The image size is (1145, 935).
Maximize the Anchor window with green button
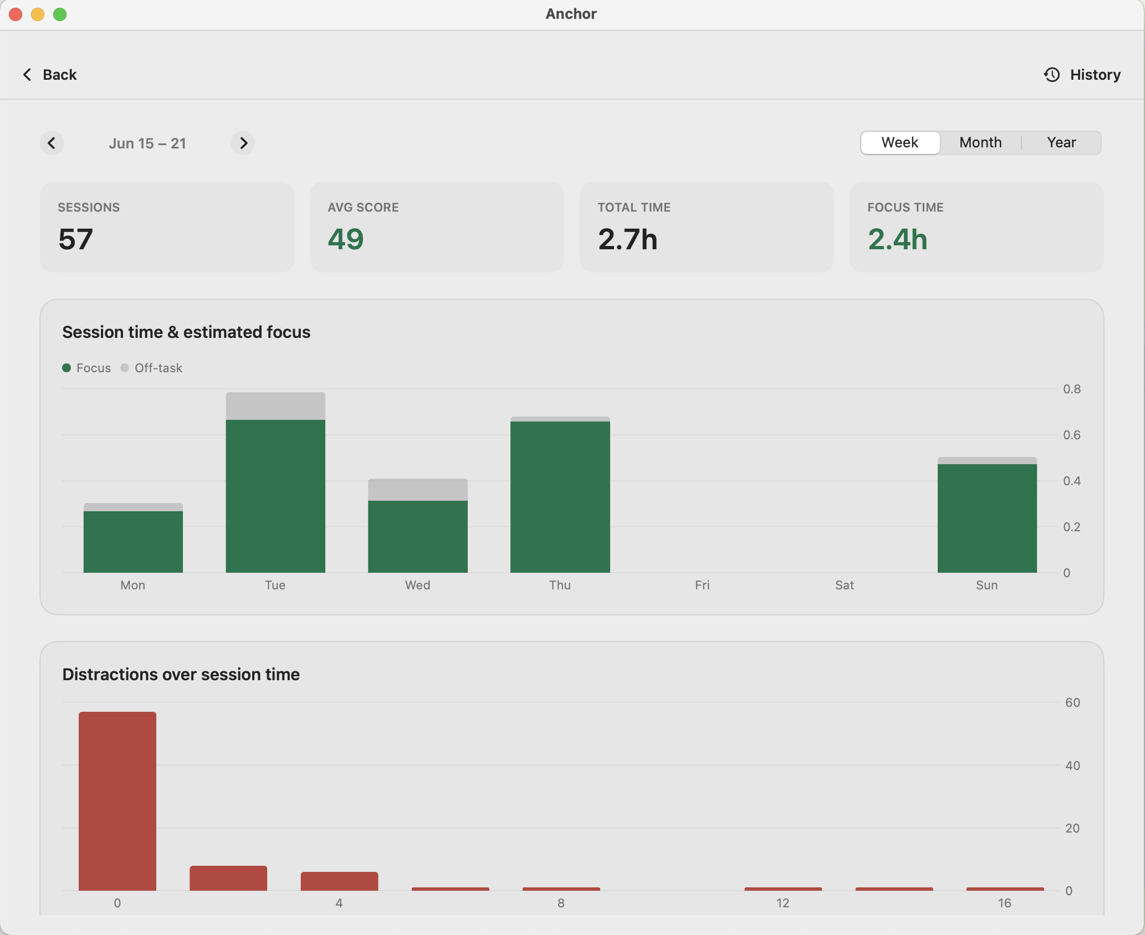click(60, 14)
